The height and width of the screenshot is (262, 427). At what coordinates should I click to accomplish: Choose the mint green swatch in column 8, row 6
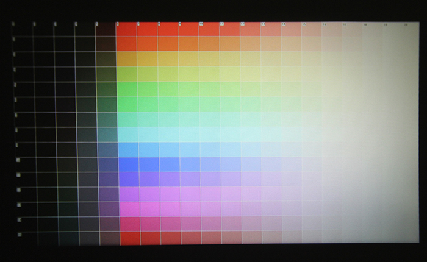[x=168, y=104]
